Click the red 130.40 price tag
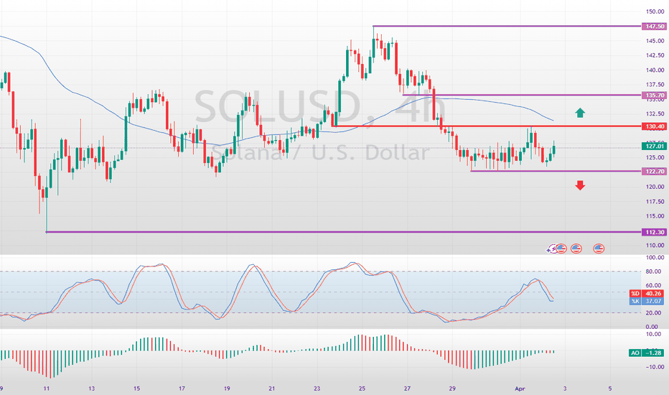This screenshot has height=395, width=669. [654, 126]
